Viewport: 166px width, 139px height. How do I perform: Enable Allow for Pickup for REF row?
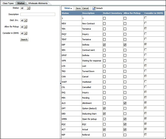125,135
